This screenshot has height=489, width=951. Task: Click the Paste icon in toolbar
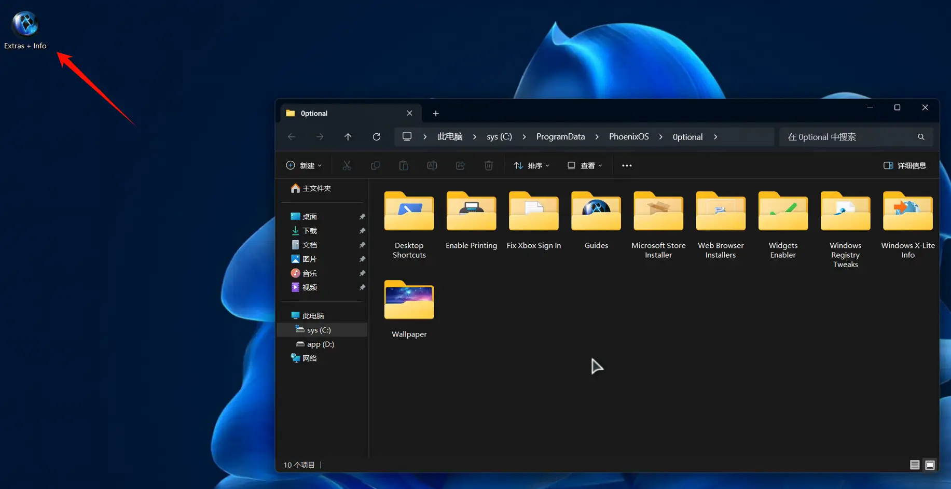[x=404, y=165]
